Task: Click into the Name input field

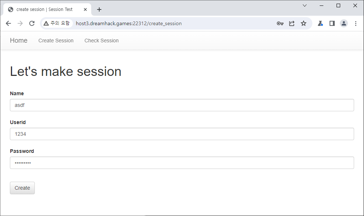Action: [182, 105]
